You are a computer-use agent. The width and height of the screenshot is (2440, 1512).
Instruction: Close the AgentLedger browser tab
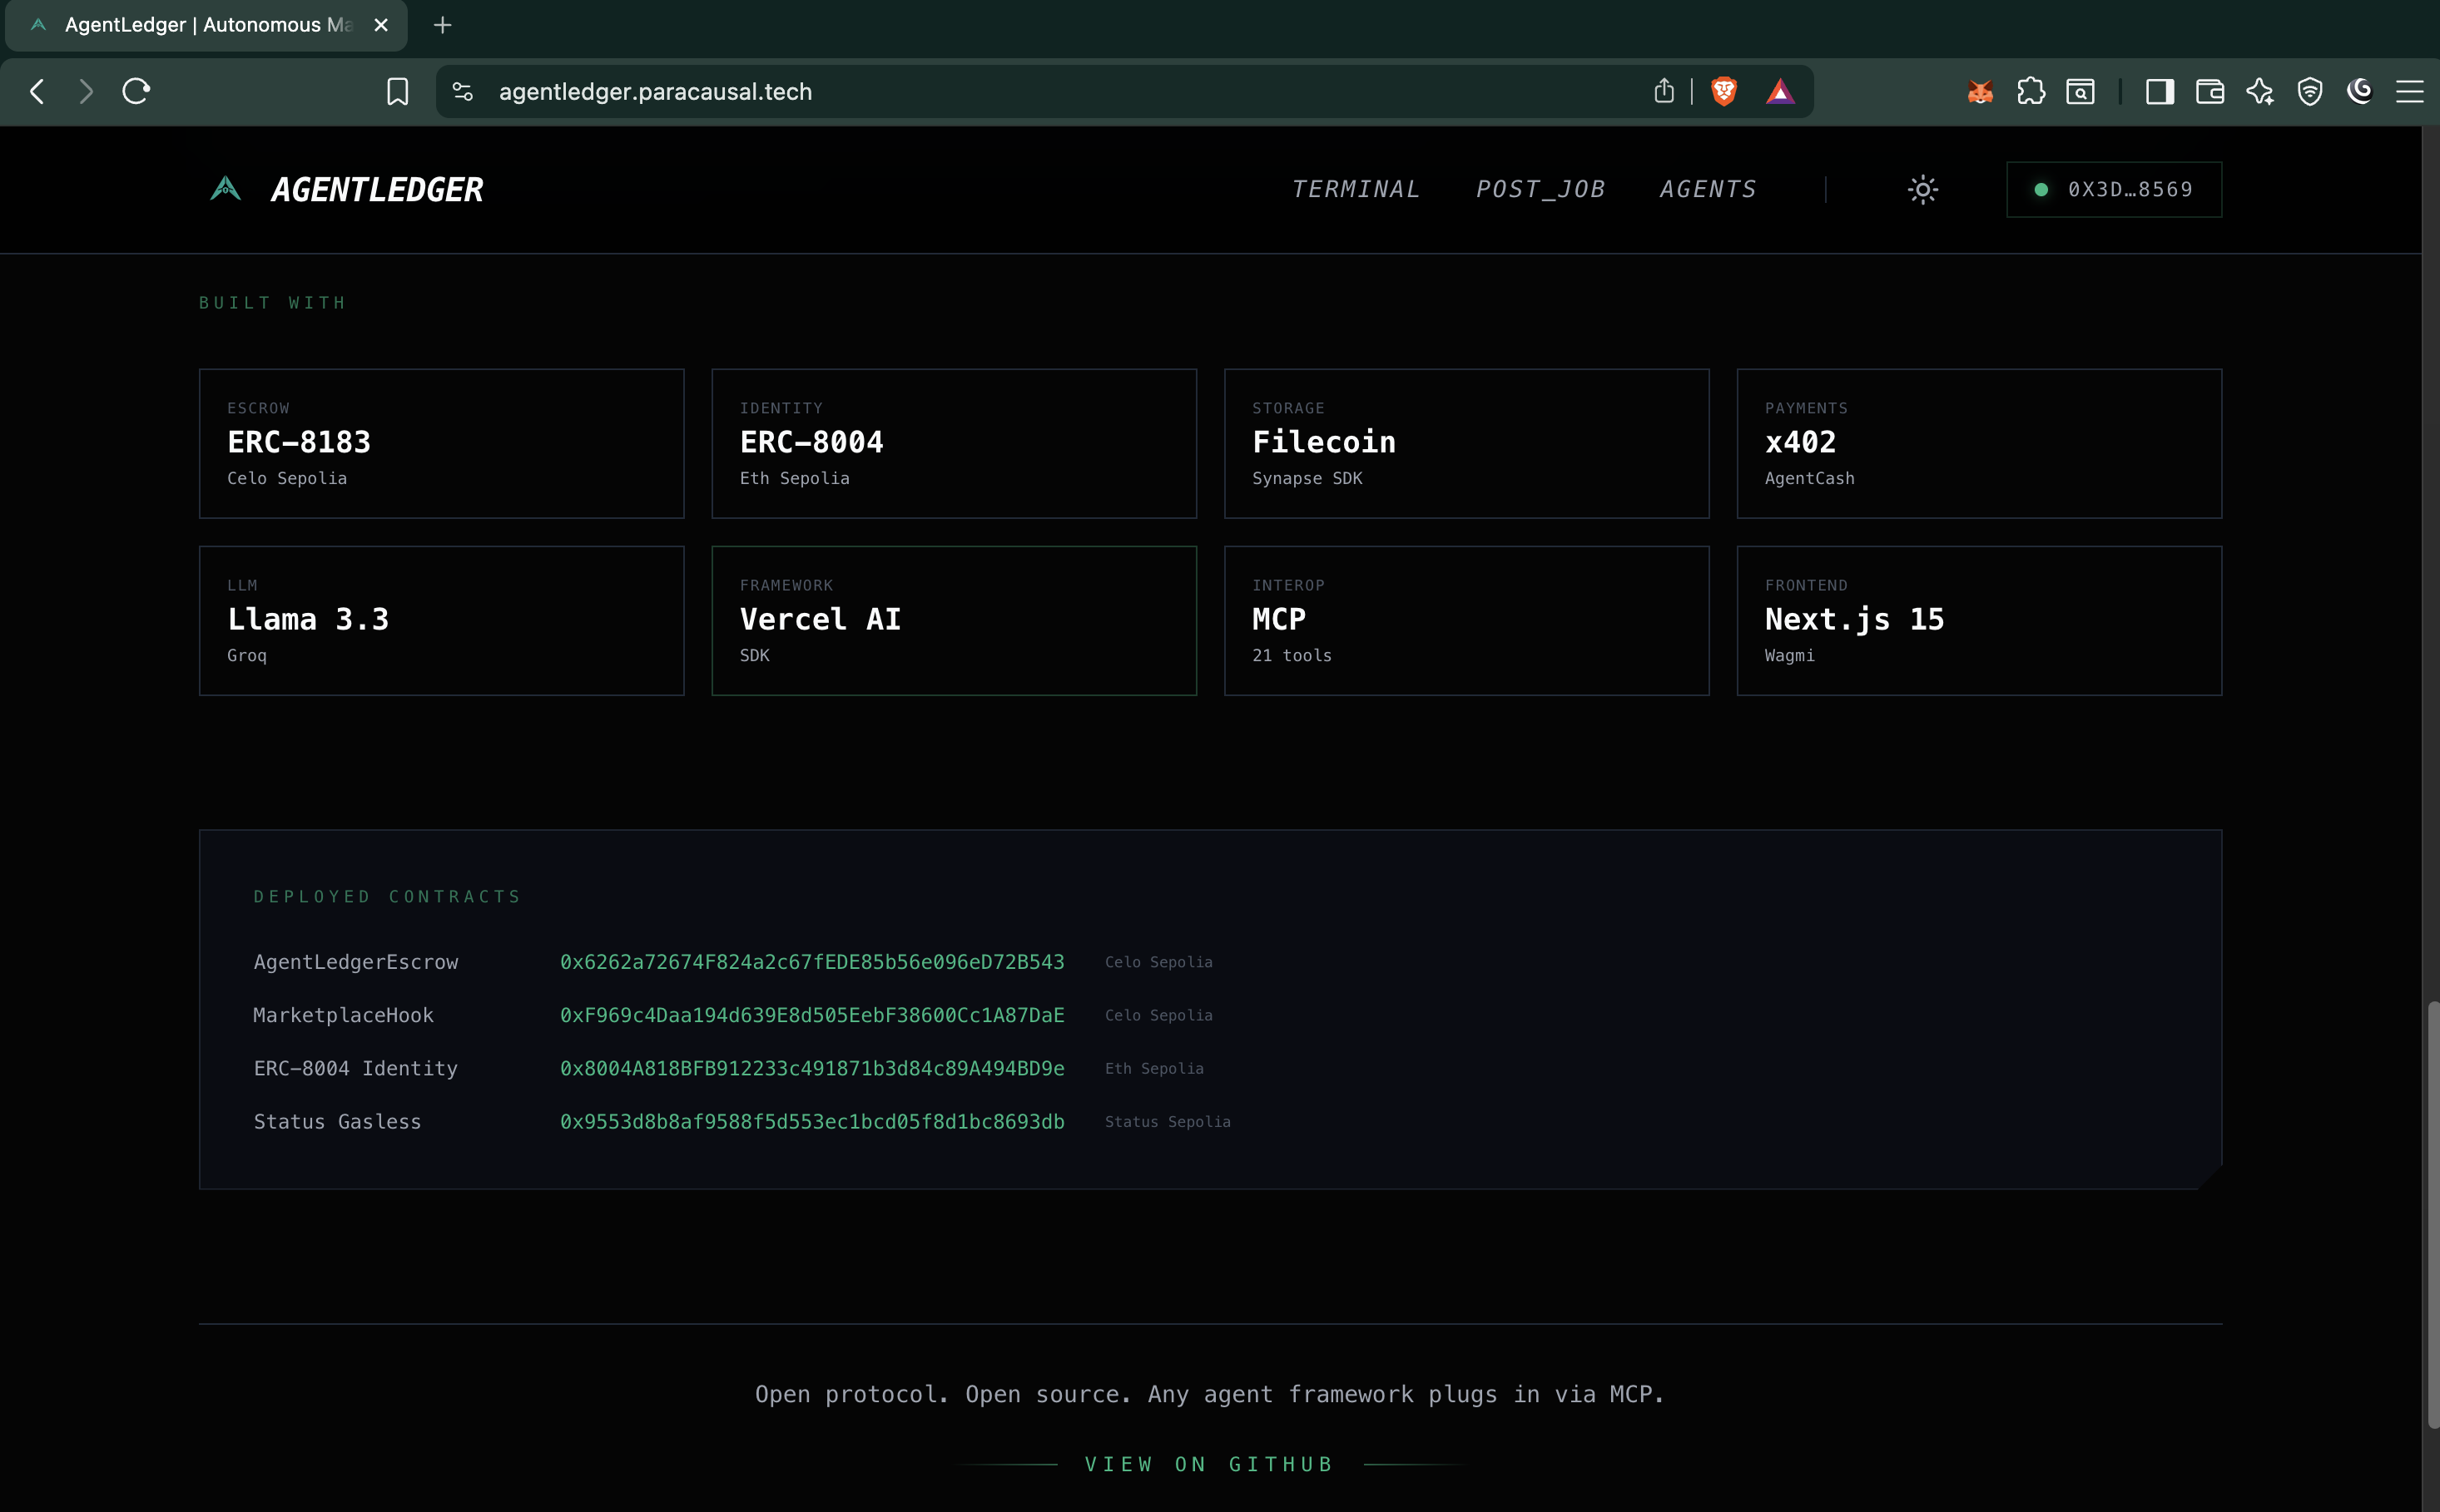point(381,25)
